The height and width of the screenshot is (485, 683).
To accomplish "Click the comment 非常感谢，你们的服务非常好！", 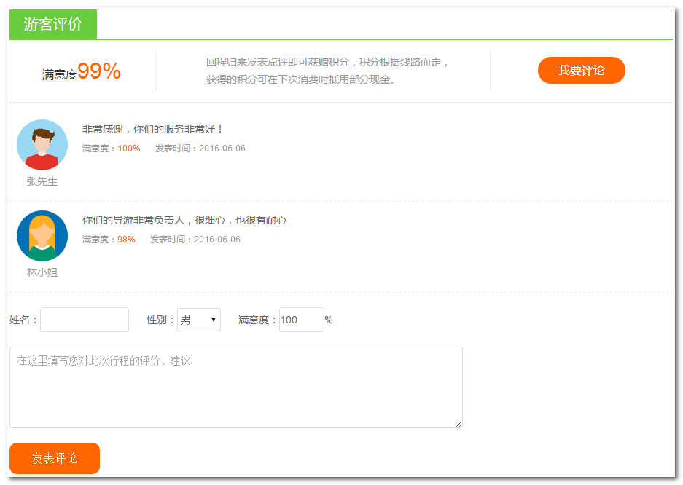I will point(153,129).
